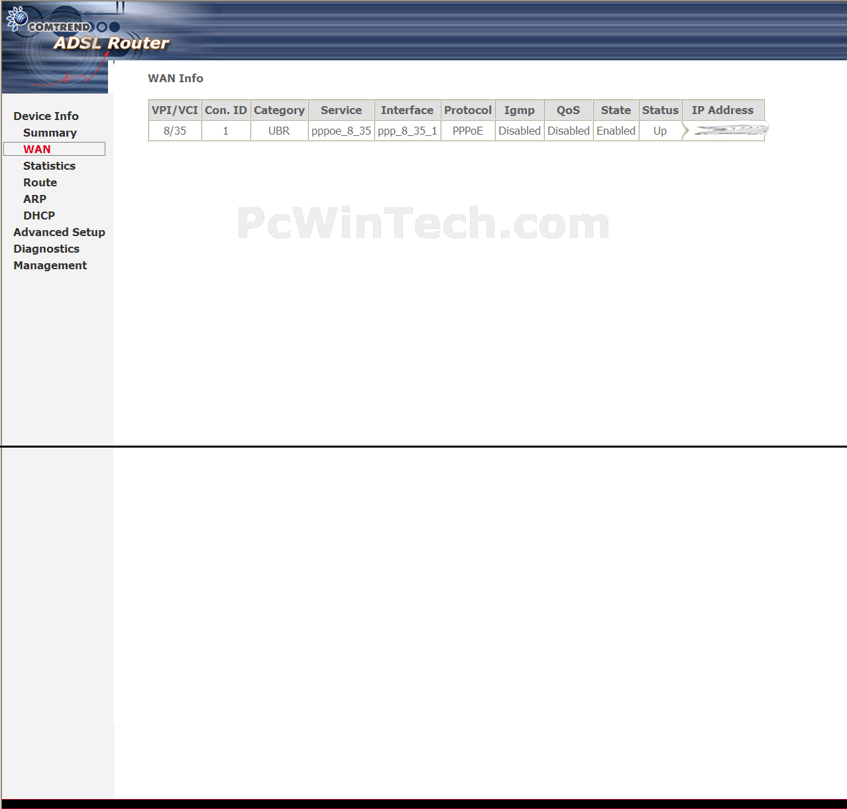Viewport: 847px width, 809px height.
Task: Open the Management section
Action: [x=50, y=265]
